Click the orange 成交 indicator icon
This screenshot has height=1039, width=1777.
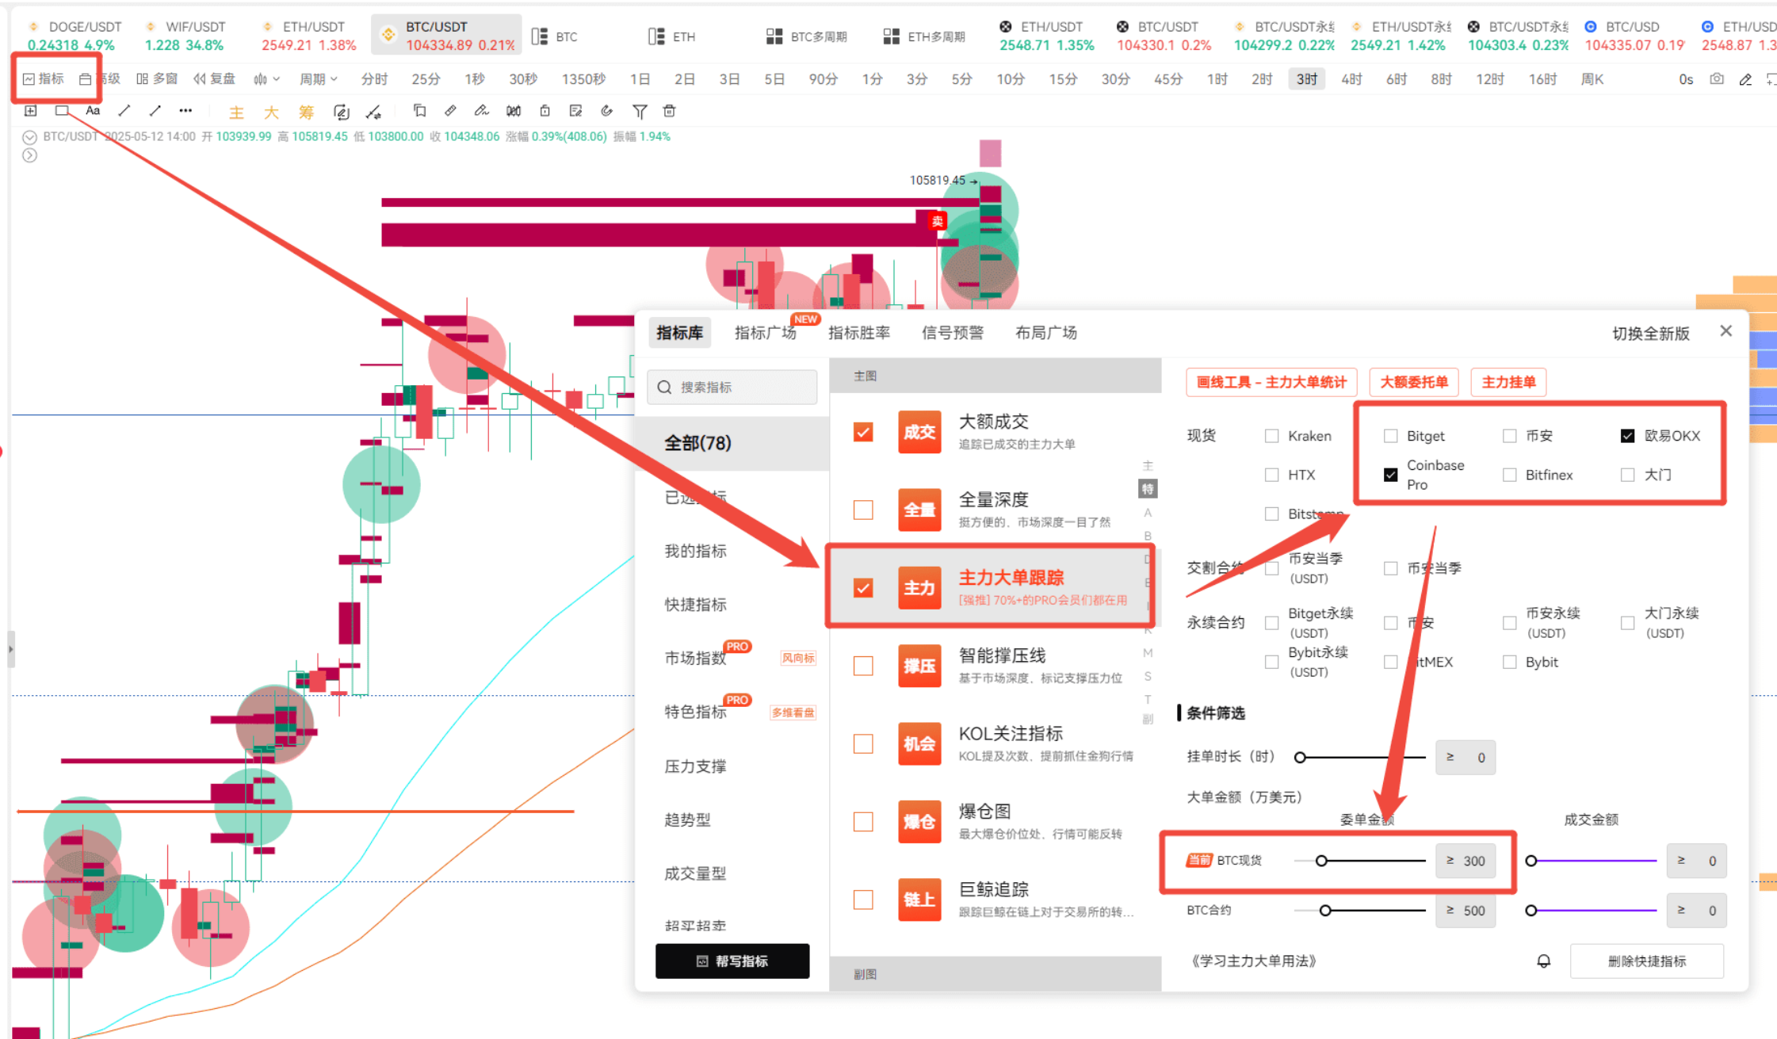[919, 432]
